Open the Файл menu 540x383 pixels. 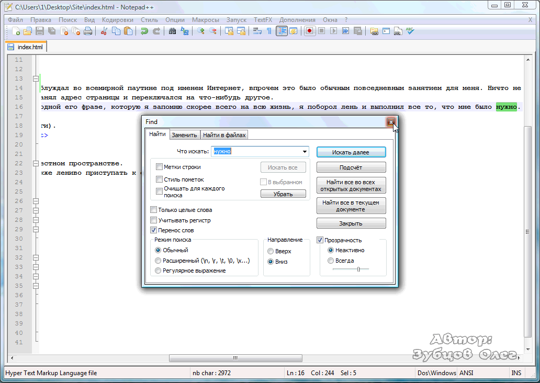[15, 20]
